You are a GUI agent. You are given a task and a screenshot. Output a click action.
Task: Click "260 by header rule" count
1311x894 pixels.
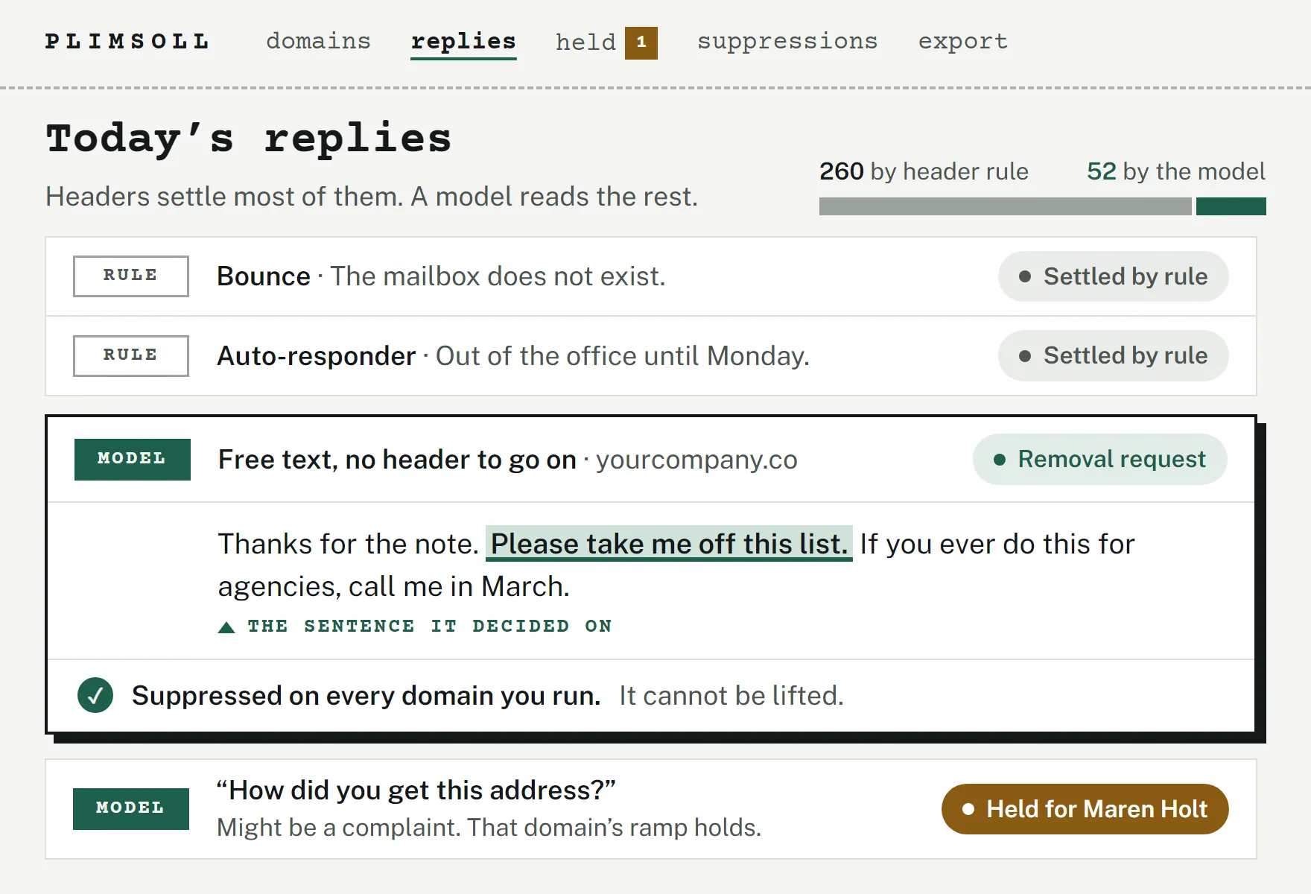pos(924,171)
